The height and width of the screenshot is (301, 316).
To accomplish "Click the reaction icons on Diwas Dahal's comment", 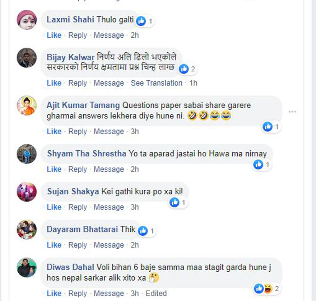I will 263,288.
